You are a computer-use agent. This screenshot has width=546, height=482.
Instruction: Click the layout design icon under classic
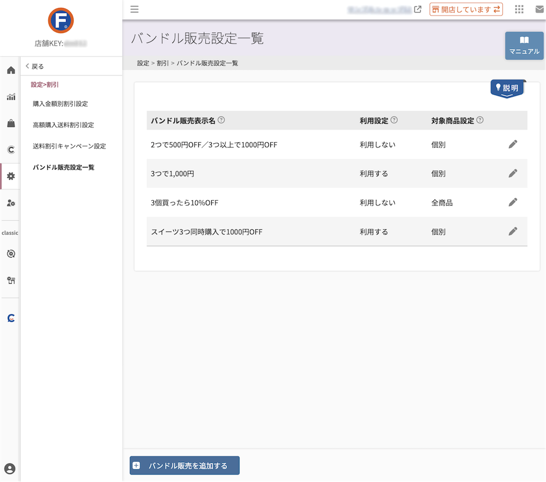(x=11, y=280)
